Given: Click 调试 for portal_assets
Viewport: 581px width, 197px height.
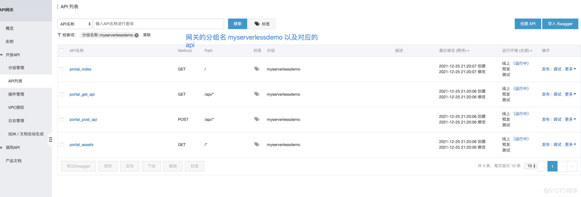Looking at the screenshot, I should click(557, 144).
